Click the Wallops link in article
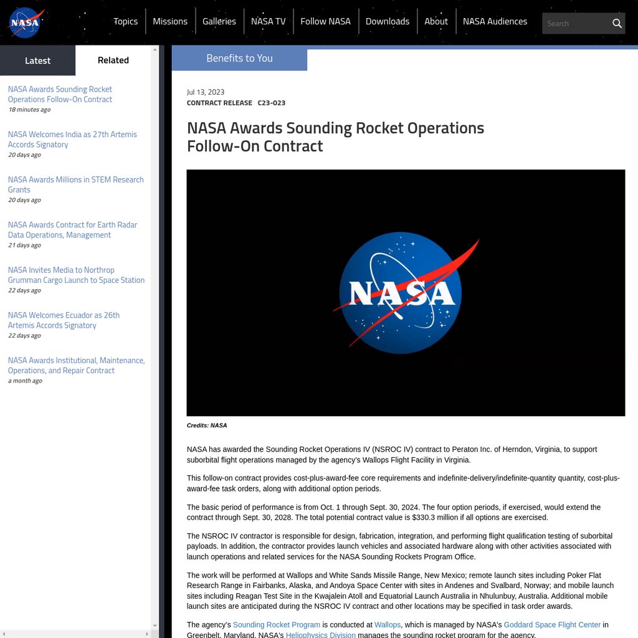 (x=388, y=624)
